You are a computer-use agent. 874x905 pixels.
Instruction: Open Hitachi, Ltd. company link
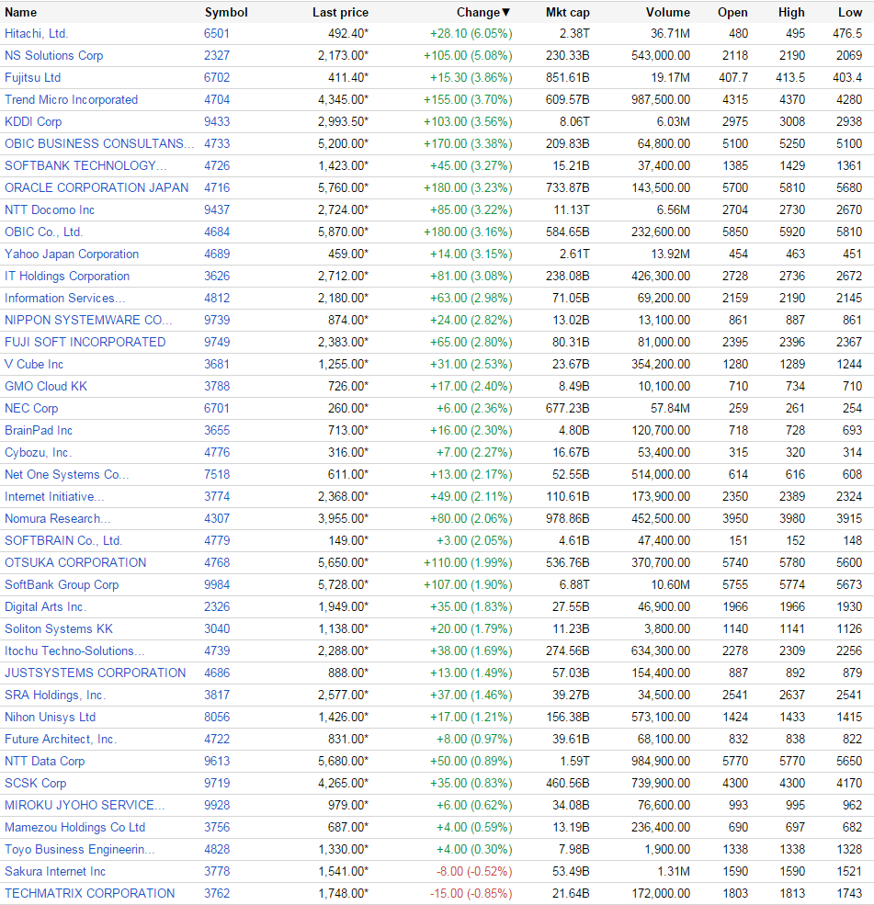(x=37, y=33)
